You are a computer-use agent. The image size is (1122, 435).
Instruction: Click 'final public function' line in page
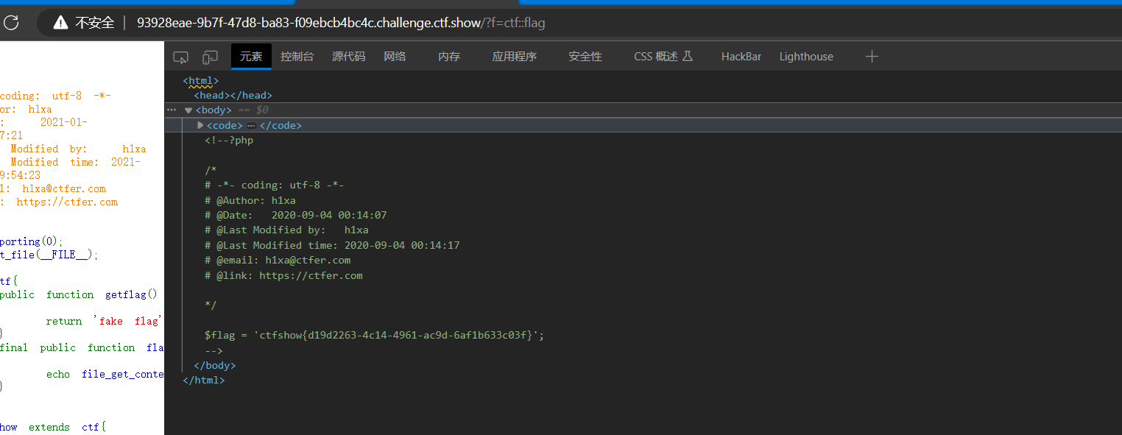(82, 347)
